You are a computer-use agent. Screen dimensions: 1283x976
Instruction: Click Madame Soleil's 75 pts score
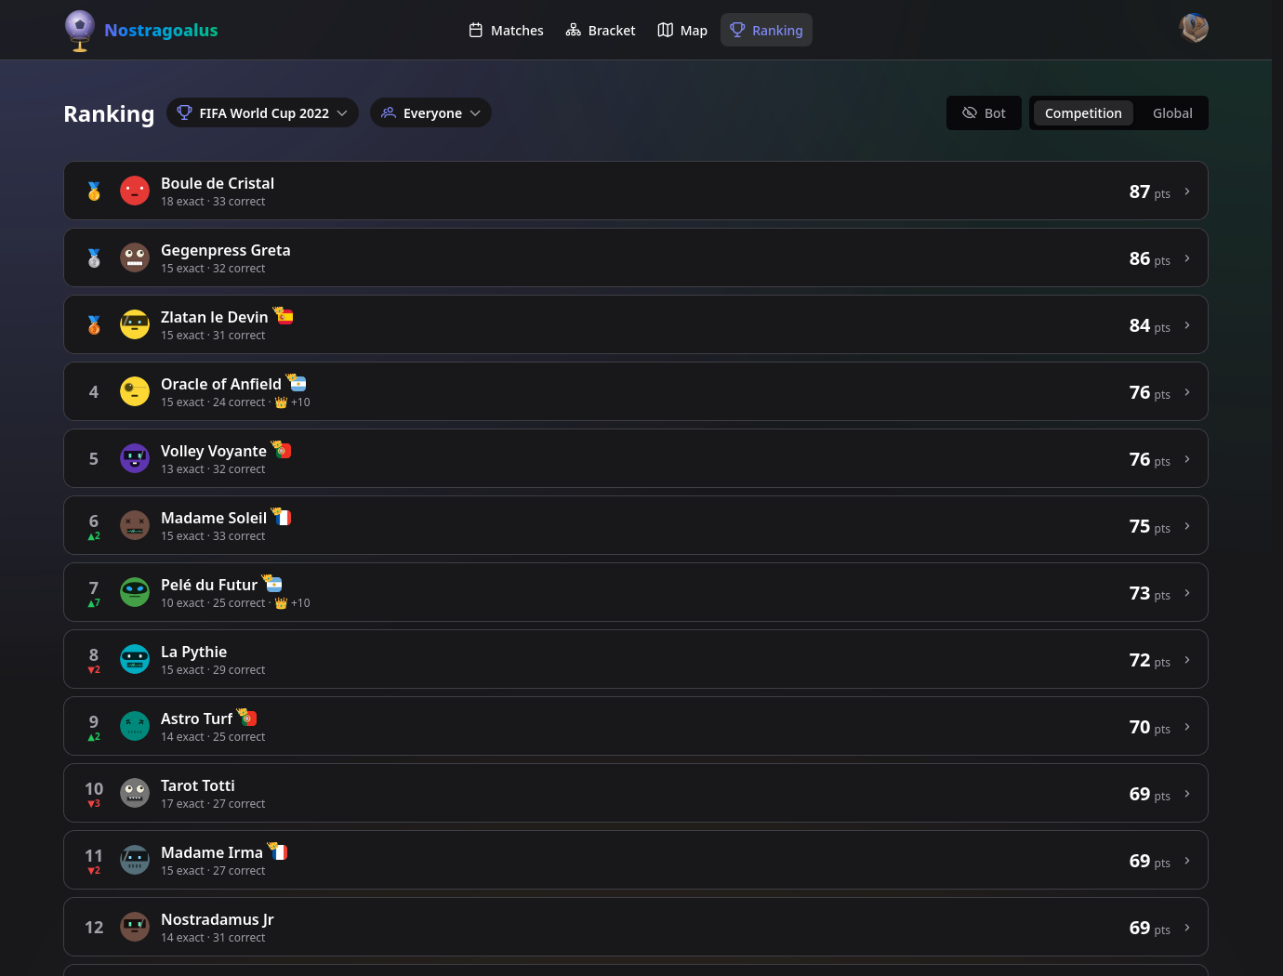point(1149,526)
